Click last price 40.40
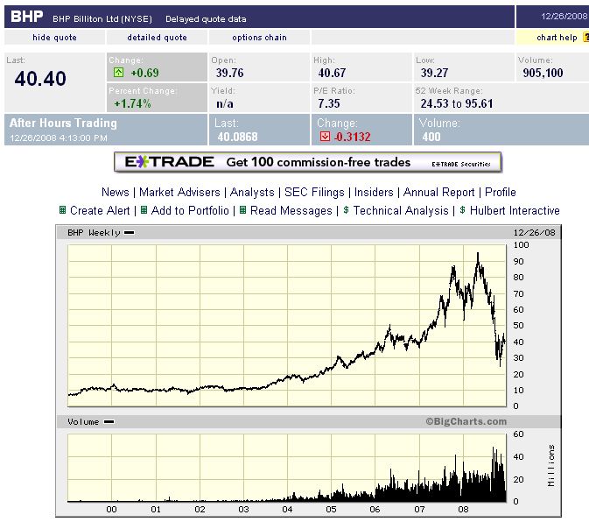The height and width of the screenshot is (529, 589). (40, 79)
